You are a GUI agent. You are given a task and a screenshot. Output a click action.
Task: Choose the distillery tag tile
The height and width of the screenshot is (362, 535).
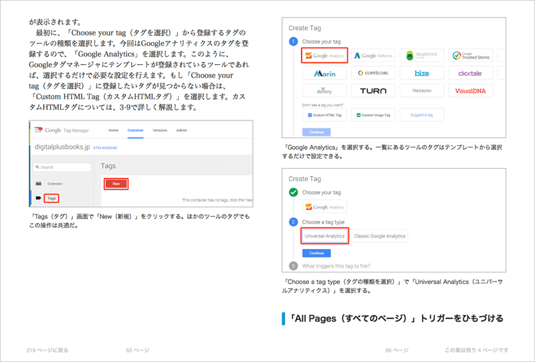pos(324,91)
